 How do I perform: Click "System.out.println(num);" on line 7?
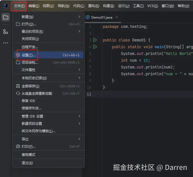point(148,67)
